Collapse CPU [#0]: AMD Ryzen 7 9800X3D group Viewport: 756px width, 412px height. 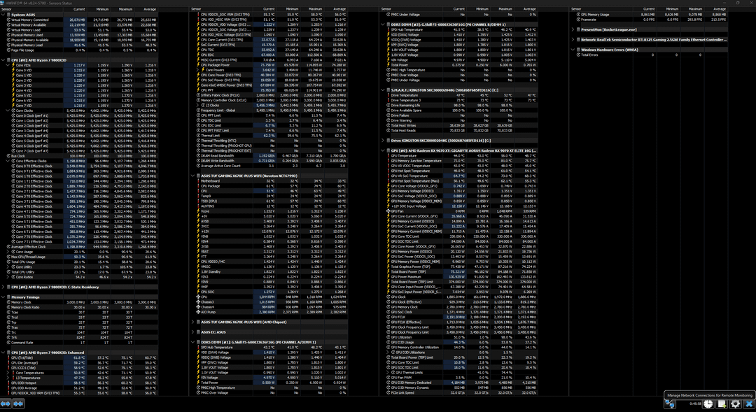3,60
